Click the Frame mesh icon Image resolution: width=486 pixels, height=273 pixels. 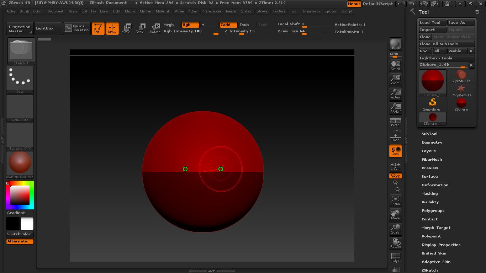[395, 200]
